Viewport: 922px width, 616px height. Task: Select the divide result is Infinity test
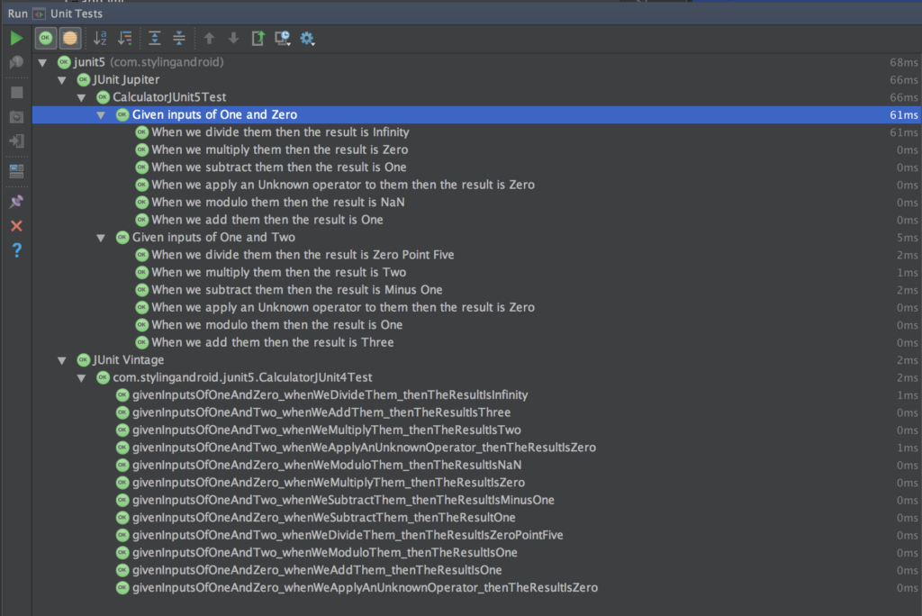coord(279,132)
